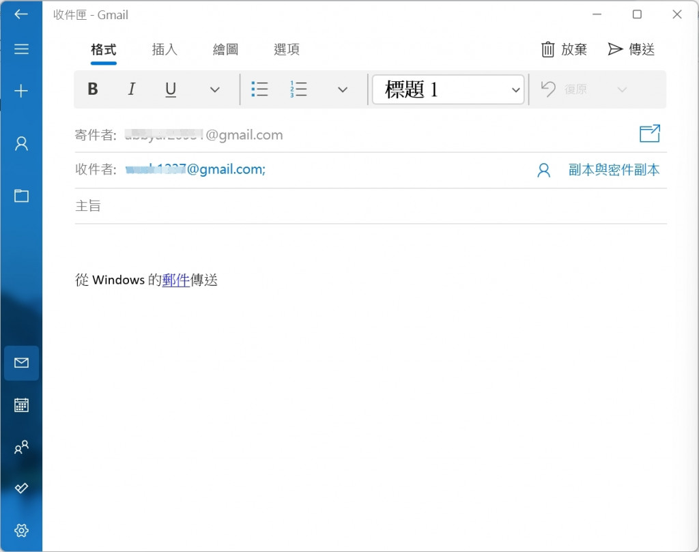
Task: Show 副本與密件副本 fields
Action: pos(614,170)
